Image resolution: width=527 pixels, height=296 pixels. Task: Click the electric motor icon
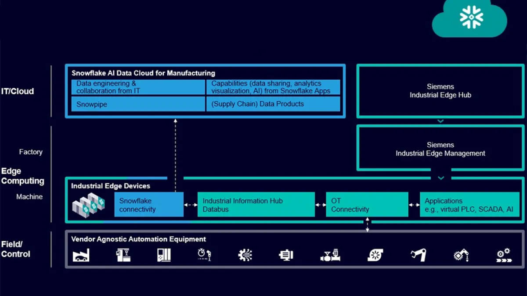[286, 255]
